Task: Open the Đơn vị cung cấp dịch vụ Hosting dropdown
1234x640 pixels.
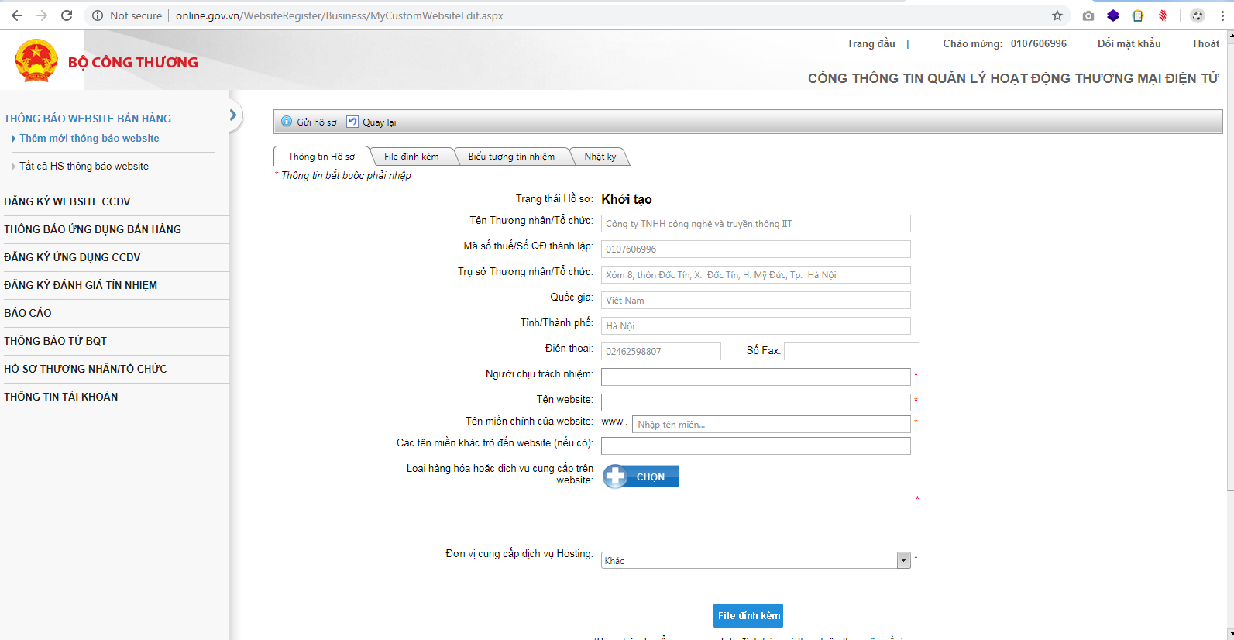Action: (x=903, y=560)
